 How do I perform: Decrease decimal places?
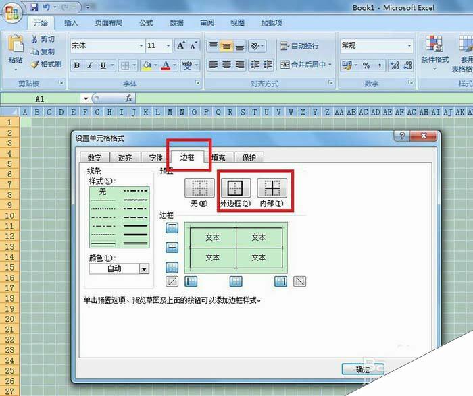407,65
